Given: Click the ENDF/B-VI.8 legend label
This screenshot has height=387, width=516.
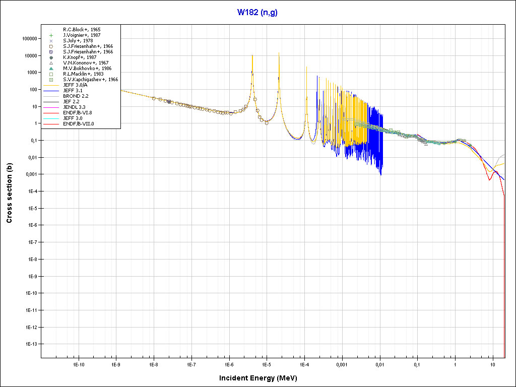Looking at the screenshot, I should 77,112.
